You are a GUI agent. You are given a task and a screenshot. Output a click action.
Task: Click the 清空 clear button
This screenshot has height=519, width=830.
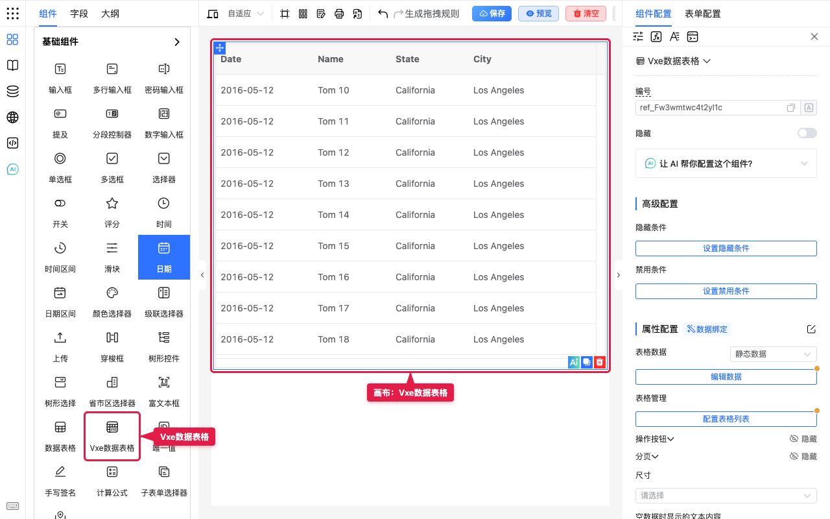pos(586,14)
